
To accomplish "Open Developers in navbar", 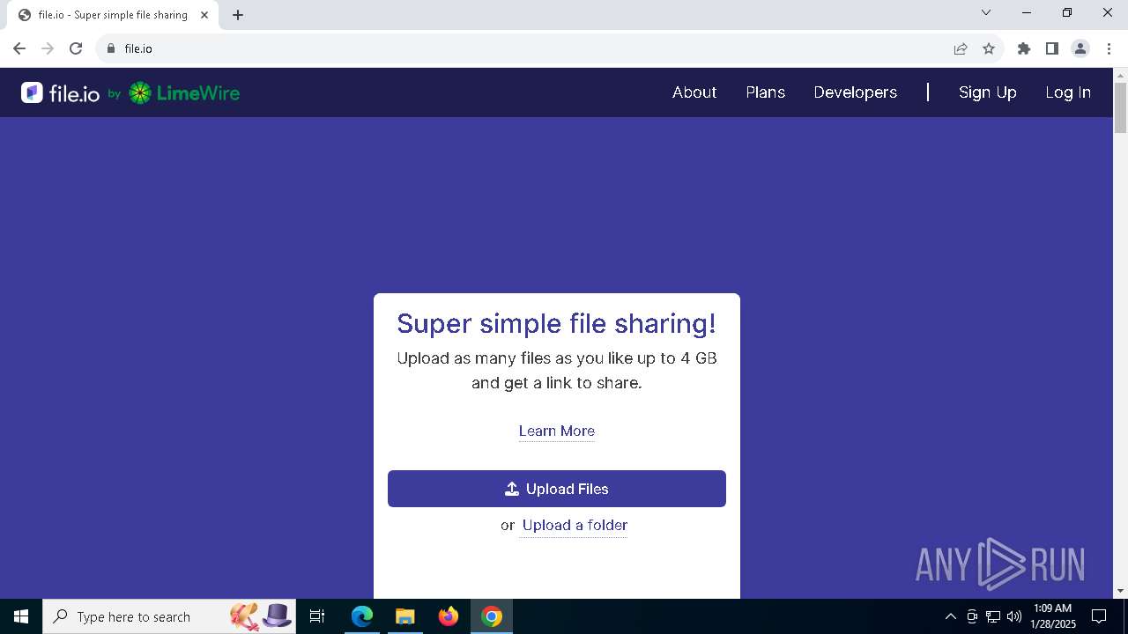I will point(855,92).
